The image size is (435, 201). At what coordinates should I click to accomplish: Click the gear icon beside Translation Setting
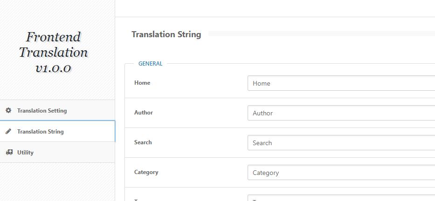point(8,110)
